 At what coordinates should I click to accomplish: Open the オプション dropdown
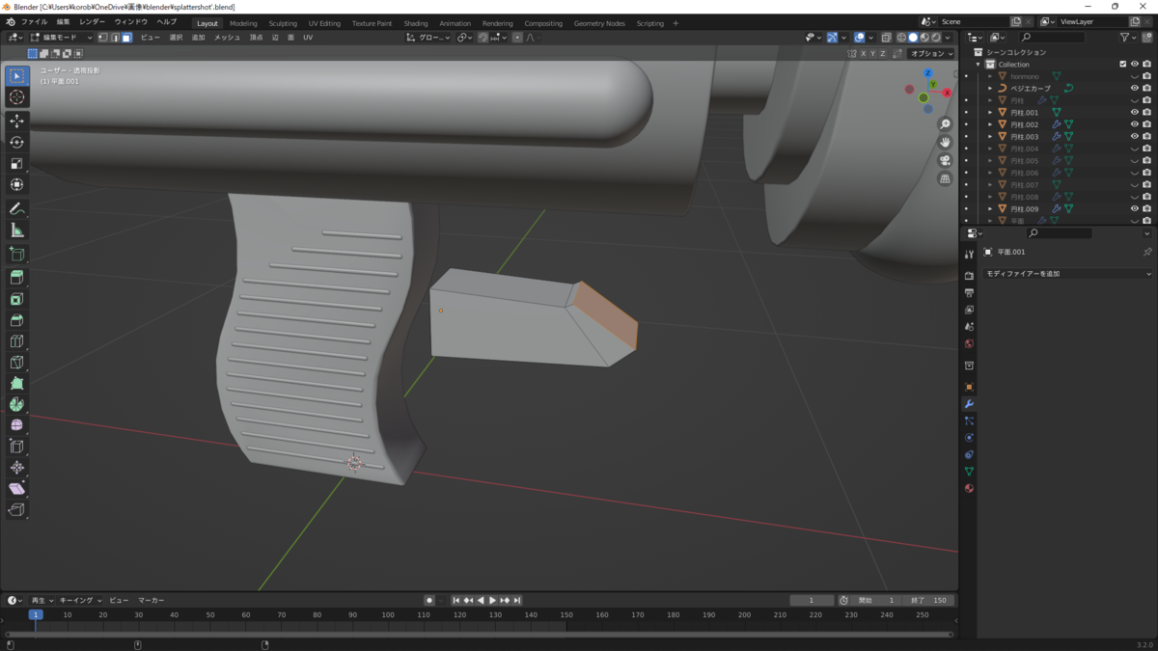pyautogui.click(x=930, y=54)
